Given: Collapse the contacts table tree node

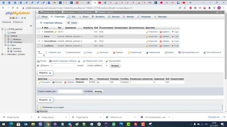Looking at the screenshot, I should (5, 36).
